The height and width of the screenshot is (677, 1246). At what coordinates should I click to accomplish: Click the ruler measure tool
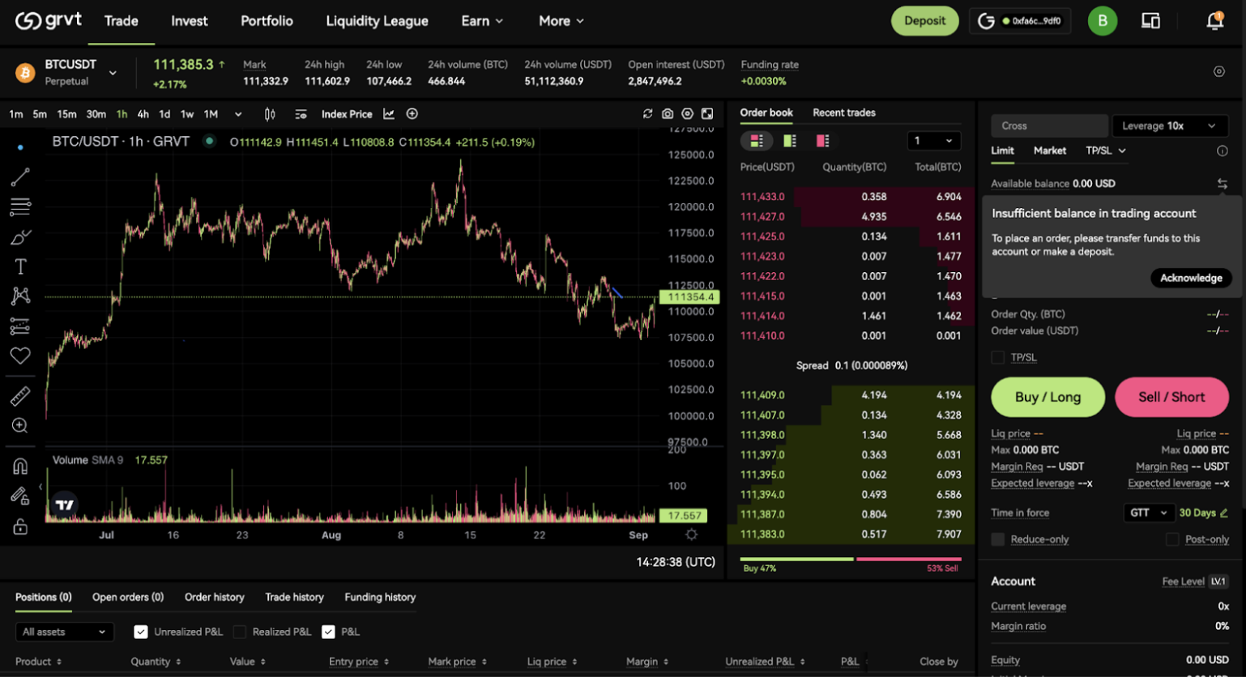pos(20,396)
